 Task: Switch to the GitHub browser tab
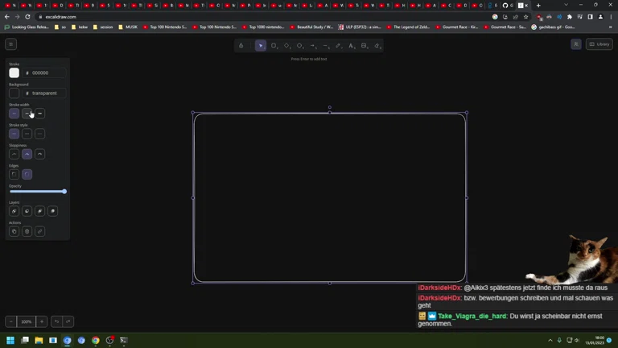pyautogui.click(x=508, y=5)
